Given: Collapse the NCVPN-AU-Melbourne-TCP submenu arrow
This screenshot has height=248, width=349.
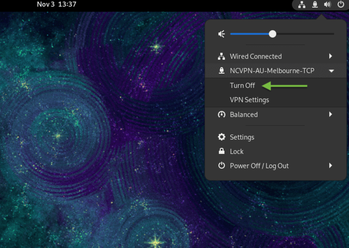Looking at the screenshot, I should click(331, 71).
